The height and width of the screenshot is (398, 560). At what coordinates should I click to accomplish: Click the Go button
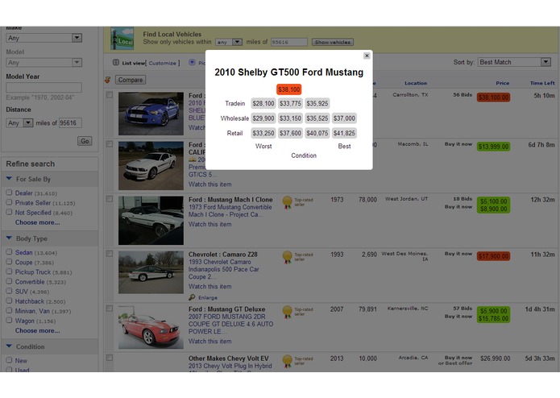[x=85, y=141]
